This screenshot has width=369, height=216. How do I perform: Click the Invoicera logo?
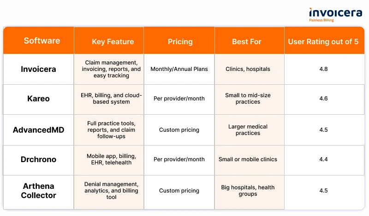coord(335,15)
